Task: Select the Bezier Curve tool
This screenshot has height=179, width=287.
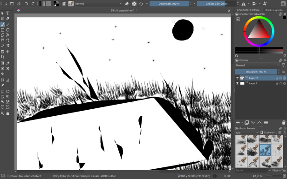Action: point(3,40)
